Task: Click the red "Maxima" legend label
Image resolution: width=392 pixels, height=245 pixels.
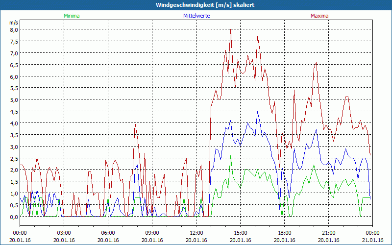Action: [x=319, y=16]
